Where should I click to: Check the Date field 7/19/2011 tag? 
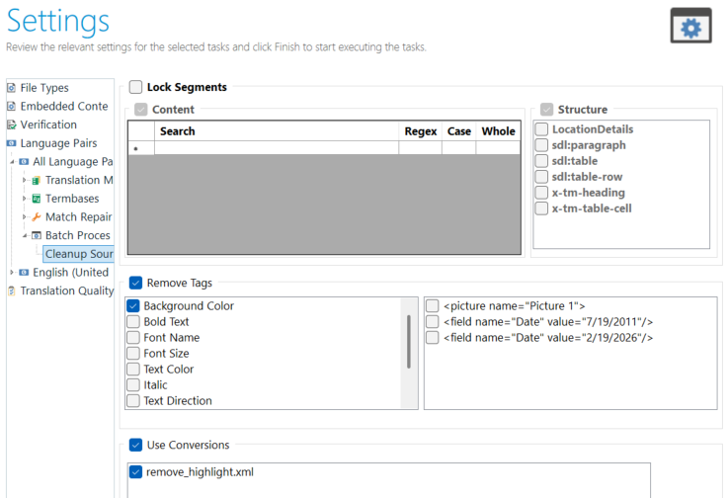click(x=433, y=322)
